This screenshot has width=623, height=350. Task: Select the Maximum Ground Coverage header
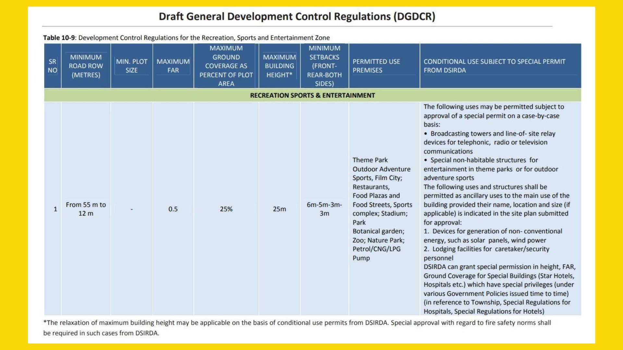226,66
